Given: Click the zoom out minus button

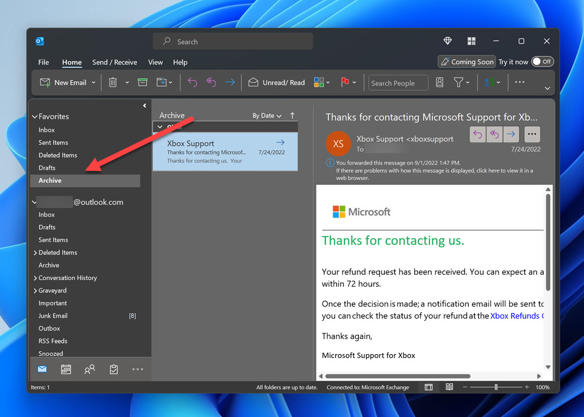Looking at the screenshot, I should 465,387.
